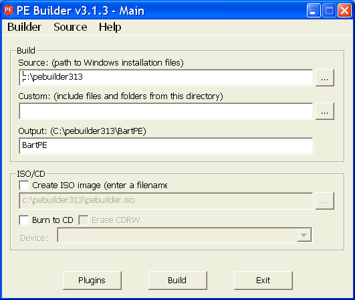
Task: Expand the Device dropdown list
Action: 304,235
